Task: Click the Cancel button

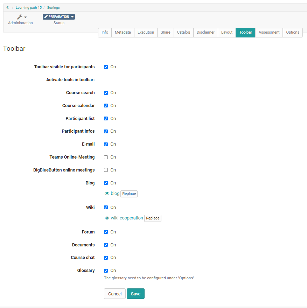Action: (114, 294)
